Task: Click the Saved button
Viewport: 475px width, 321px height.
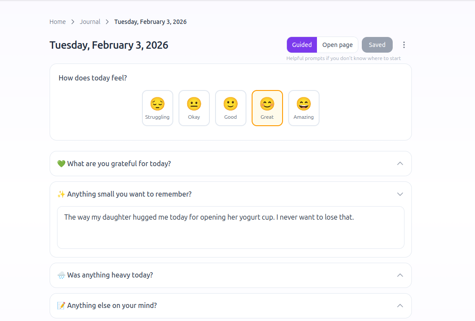Action: point(377,45)
